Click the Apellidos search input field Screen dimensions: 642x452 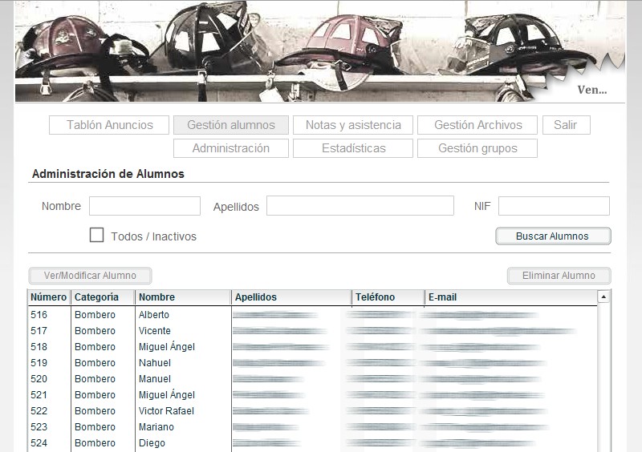tap(360, 205)
